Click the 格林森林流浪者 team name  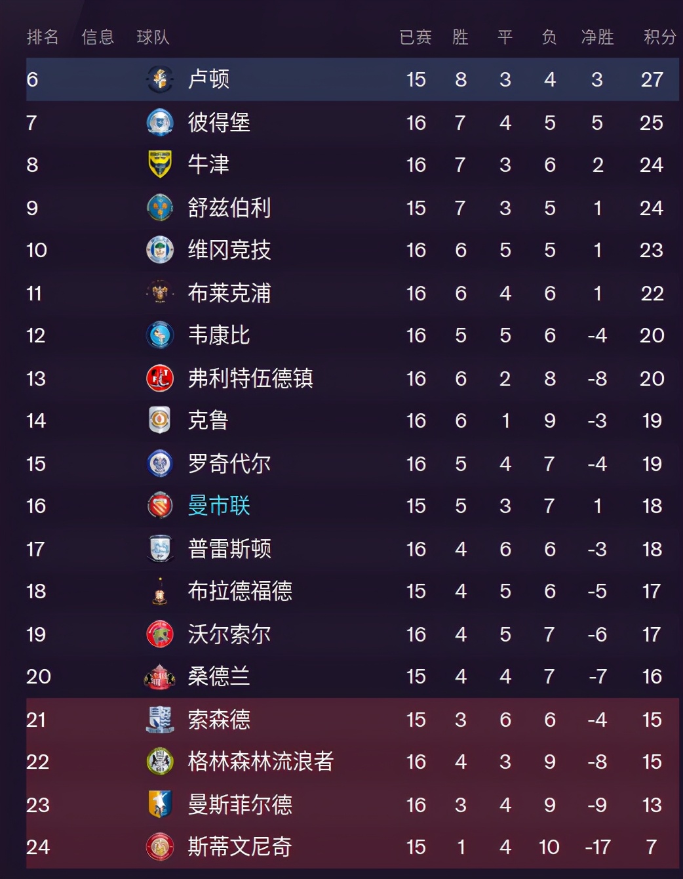[x=260, y=762]
